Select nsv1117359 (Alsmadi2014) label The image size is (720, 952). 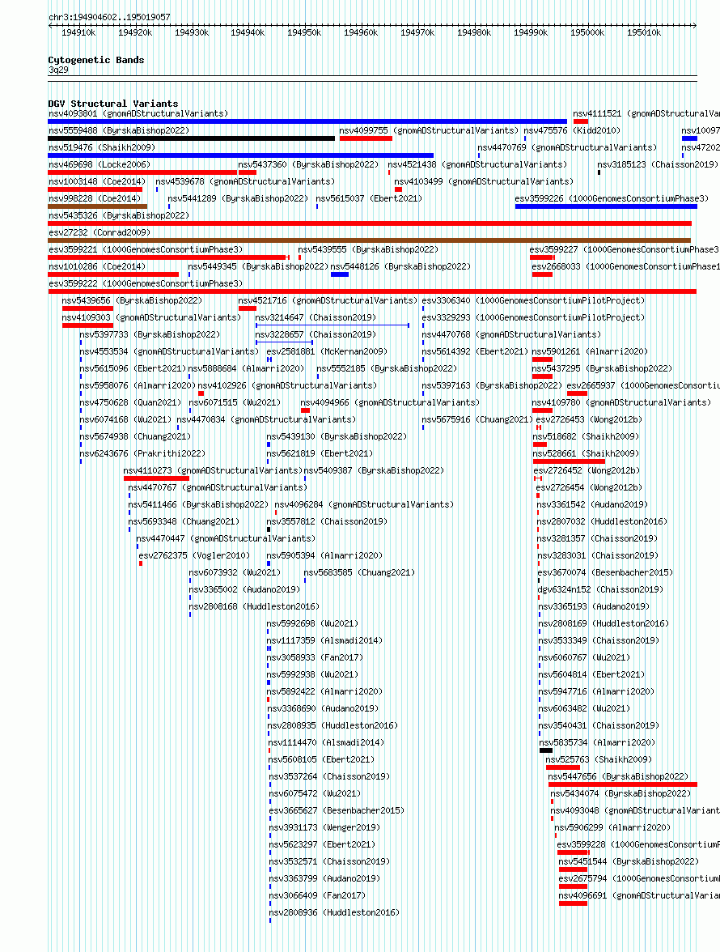324,640
